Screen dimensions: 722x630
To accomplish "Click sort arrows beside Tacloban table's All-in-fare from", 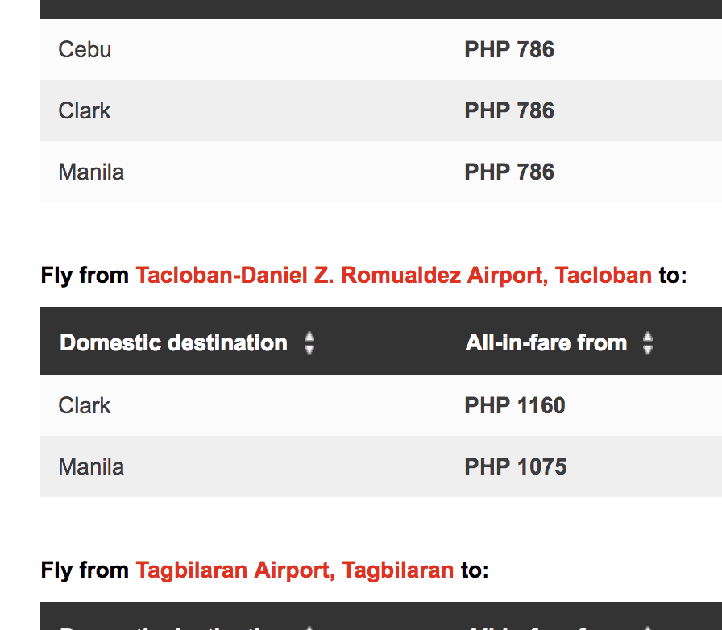I will coord(648,343).
